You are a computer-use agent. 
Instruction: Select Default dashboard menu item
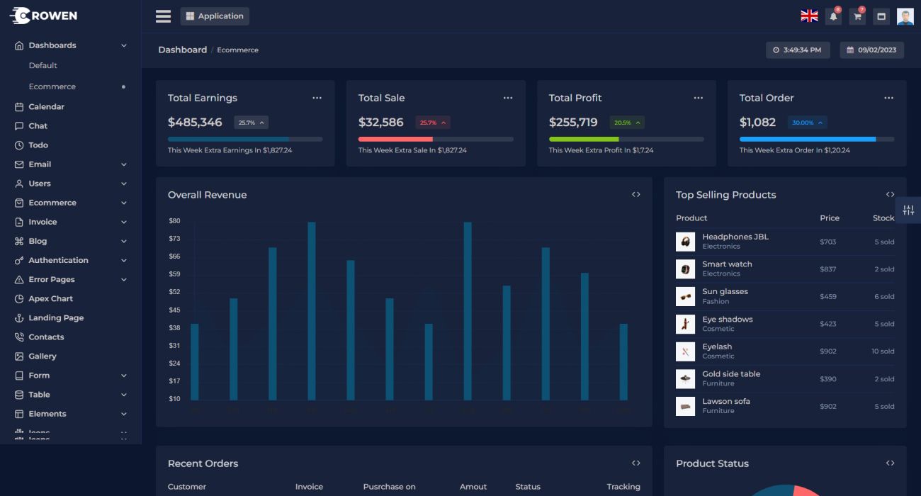pos(43,65)
